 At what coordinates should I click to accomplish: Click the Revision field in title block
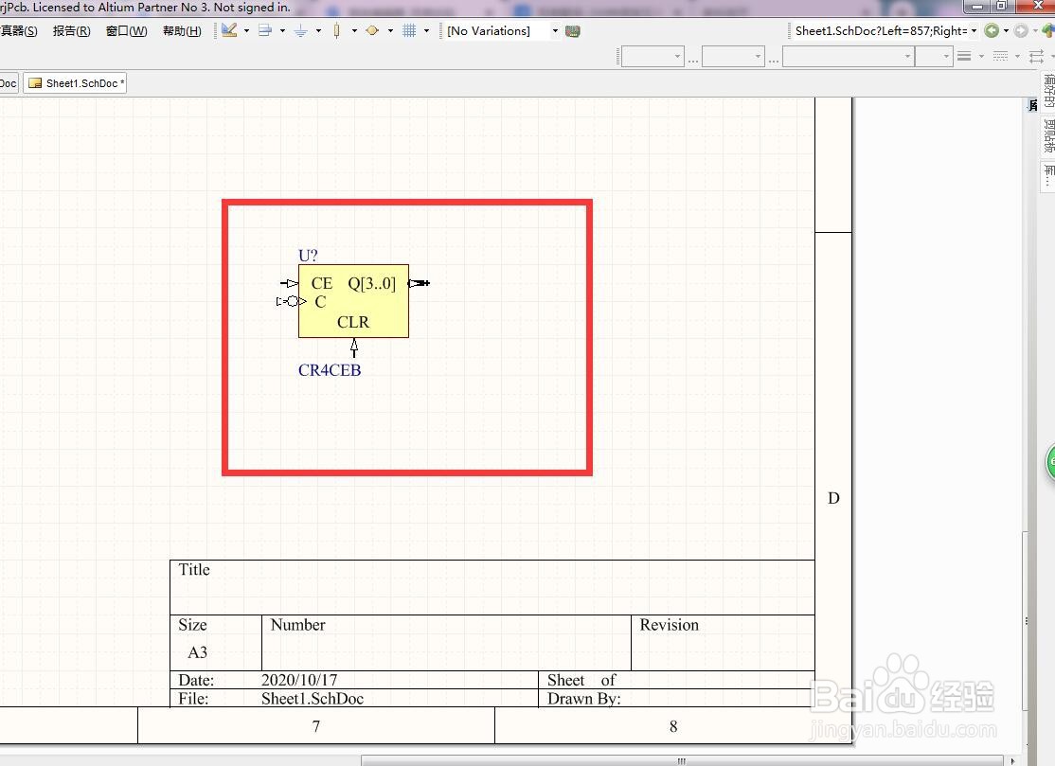tap(723, 642)
